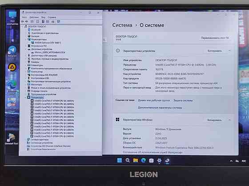The image size is (249, 186).
Task: Expand the Встроенное ПО node arrow
Action: point(26,46)
